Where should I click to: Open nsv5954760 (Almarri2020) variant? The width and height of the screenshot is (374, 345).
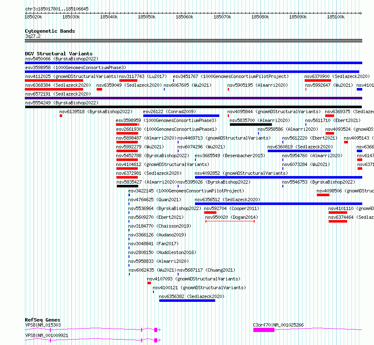[312, 156]
